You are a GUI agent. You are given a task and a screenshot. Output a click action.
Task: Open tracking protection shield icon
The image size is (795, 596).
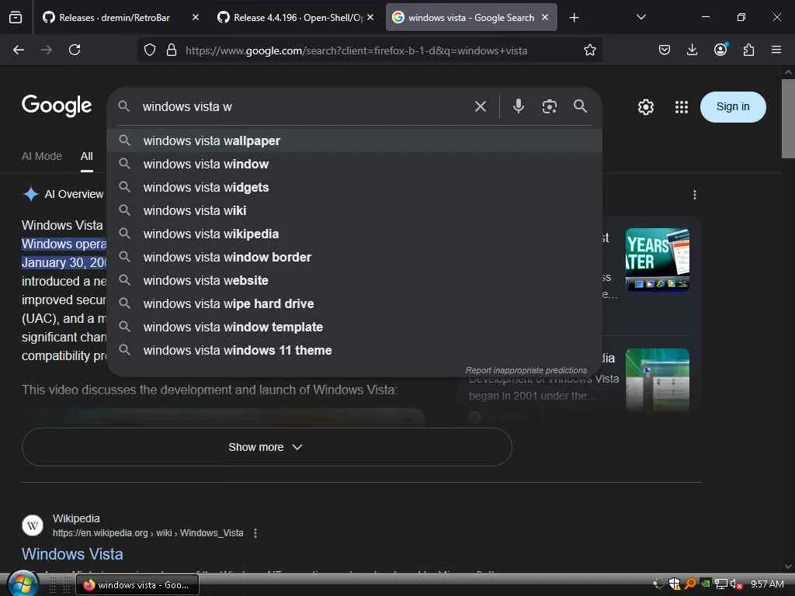tap(150, 50)
